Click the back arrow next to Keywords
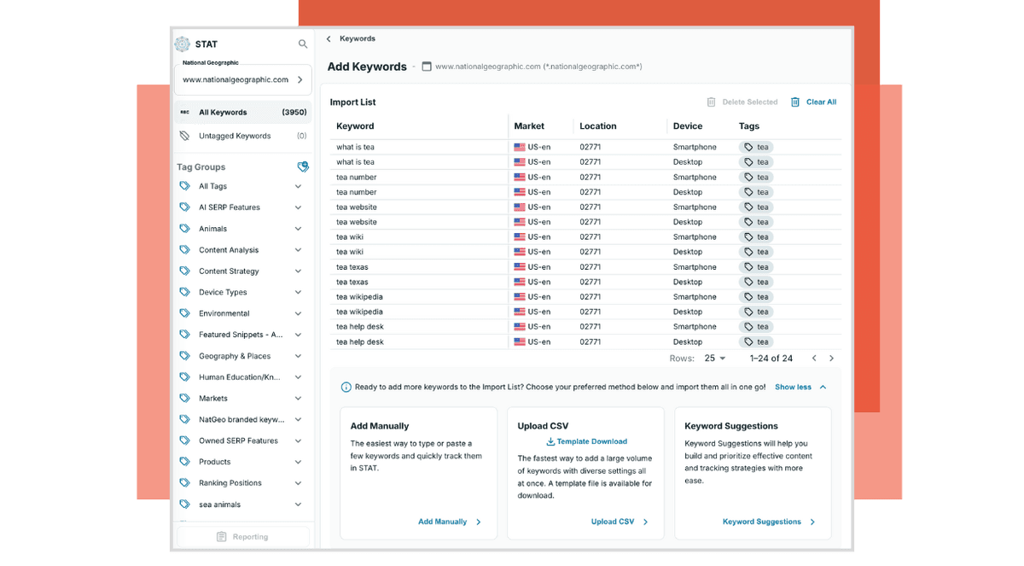1024x566 pixels. coord(329,39)
